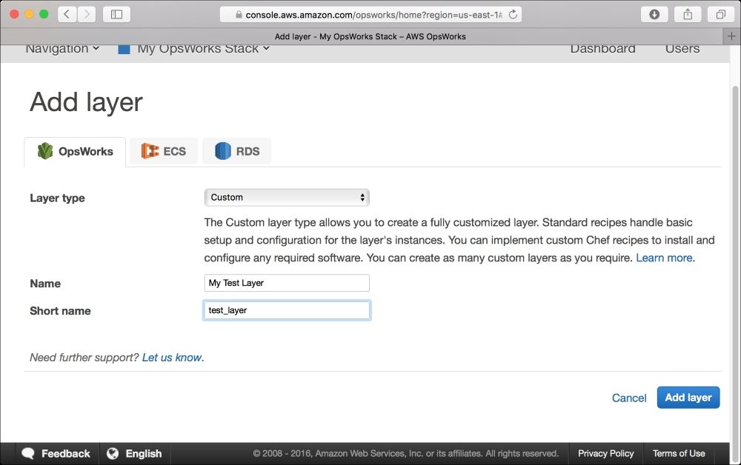Expand the My OpsWorks Stack menu

point(203,49)
